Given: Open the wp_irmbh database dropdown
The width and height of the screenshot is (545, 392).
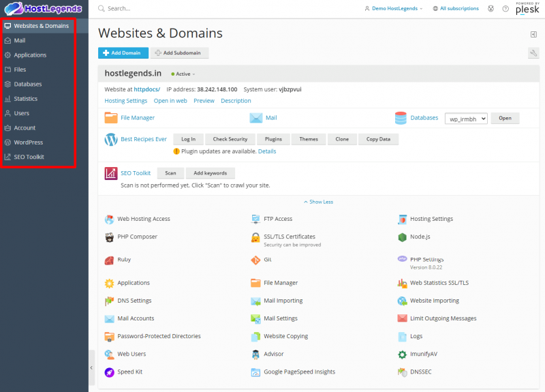Looking at the screenshot, I should click(x=466, y=119).
